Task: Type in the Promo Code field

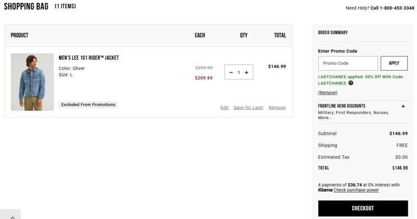Action: coord(348,63)
